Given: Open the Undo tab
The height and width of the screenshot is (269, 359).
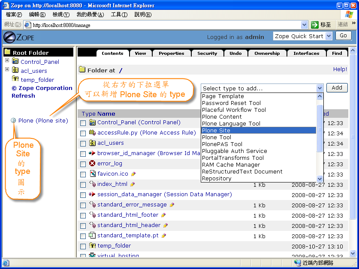Looking at the screenshot, I should point(235,53).
